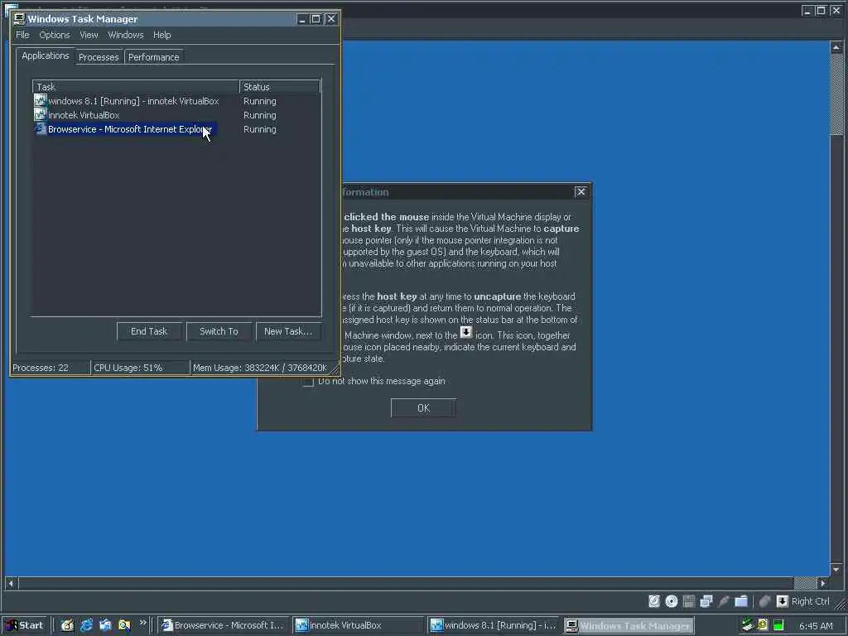Click the green CPU usage tray icon
The image size is (848, 636).
click(x=778, y=626)
